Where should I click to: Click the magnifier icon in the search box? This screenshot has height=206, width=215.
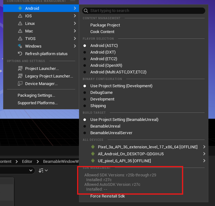(86, 11)
